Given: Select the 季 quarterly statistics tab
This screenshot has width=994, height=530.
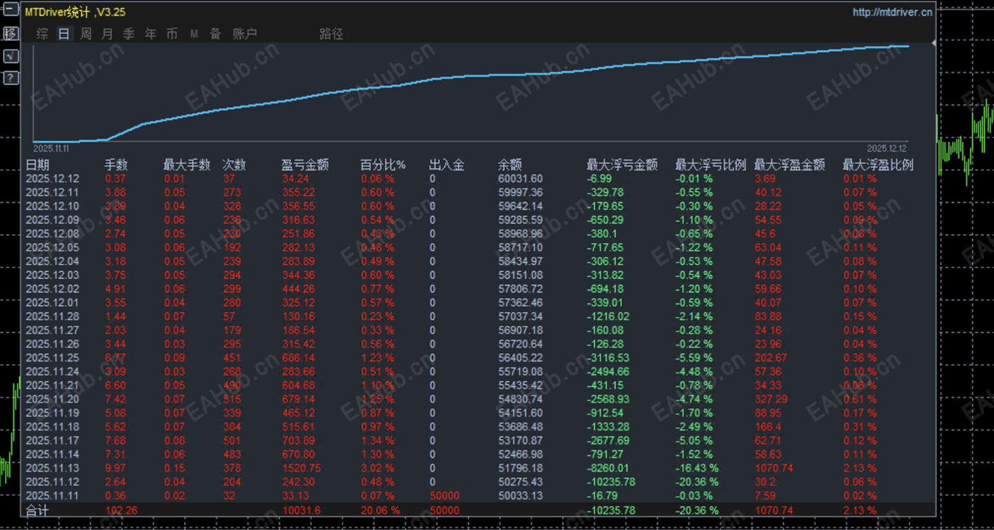Looking at the screenshot, I should point(129,34).
